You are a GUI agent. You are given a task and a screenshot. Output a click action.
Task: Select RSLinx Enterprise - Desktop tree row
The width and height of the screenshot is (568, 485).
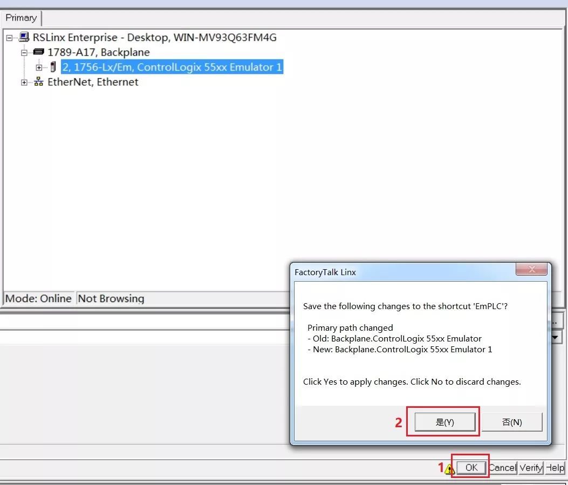click(x=155, y=37)
